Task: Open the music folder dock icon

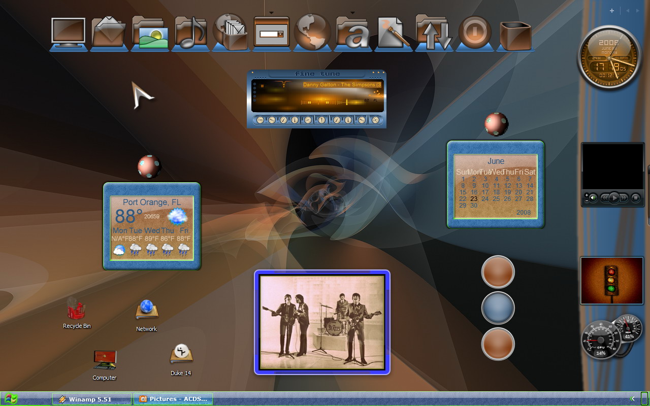Action: coord(190,32)
